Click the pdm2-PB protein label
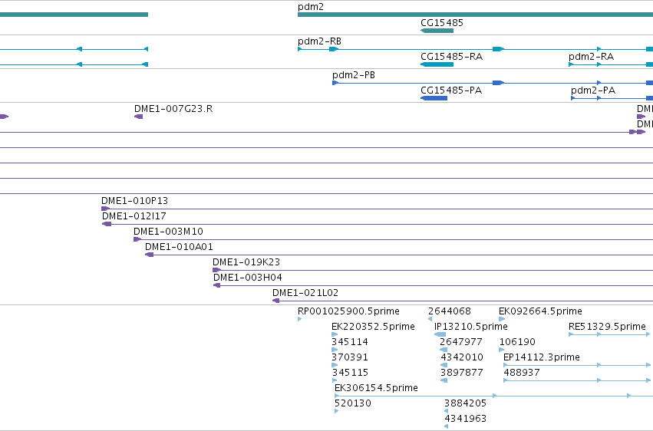This screenshot has width=653, height=431. pos(354,75)
